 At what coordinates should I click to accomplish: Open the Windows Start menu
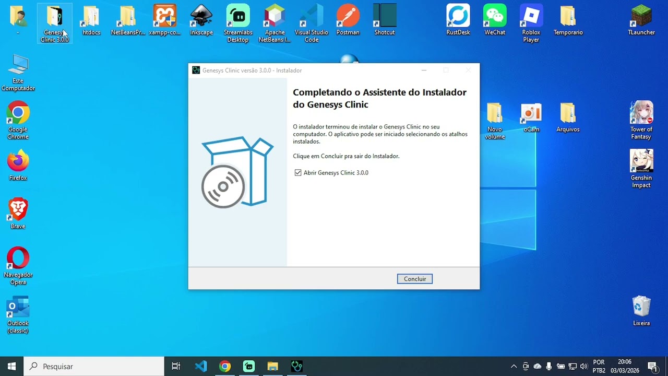[11, 367]
